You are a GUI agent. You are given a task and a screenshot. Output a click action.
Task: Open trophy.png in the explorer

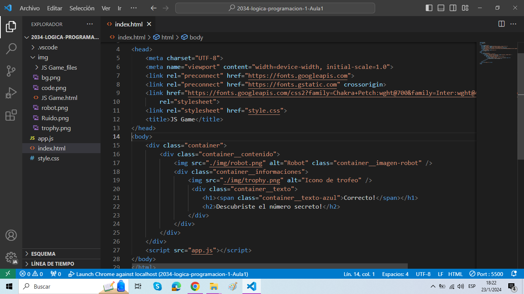[x=61, y=128]
